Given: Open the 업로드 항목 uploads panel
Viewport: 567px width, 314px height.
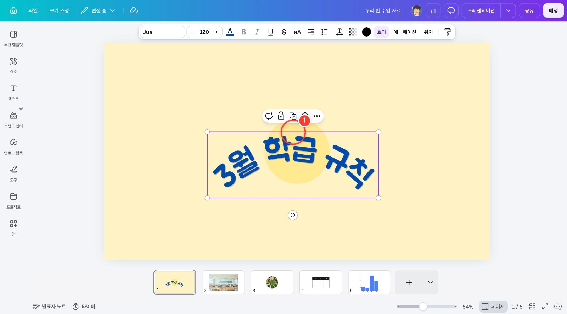Looking at the screenshot, I should pos(13,147).
